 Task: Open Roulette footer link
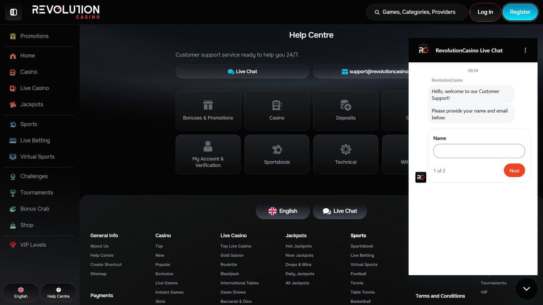[x=229, y=265]
